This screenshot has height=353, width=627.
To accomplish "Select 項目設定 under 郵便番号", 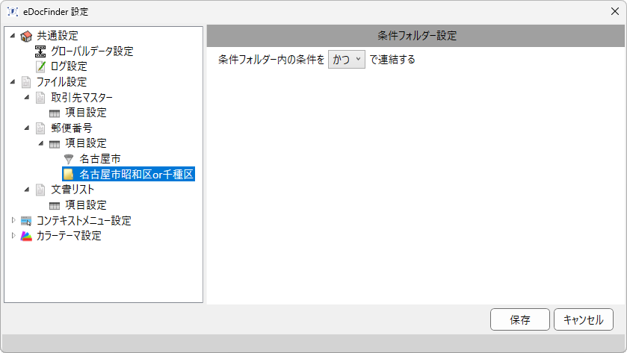I will click(x=86, y=143).
